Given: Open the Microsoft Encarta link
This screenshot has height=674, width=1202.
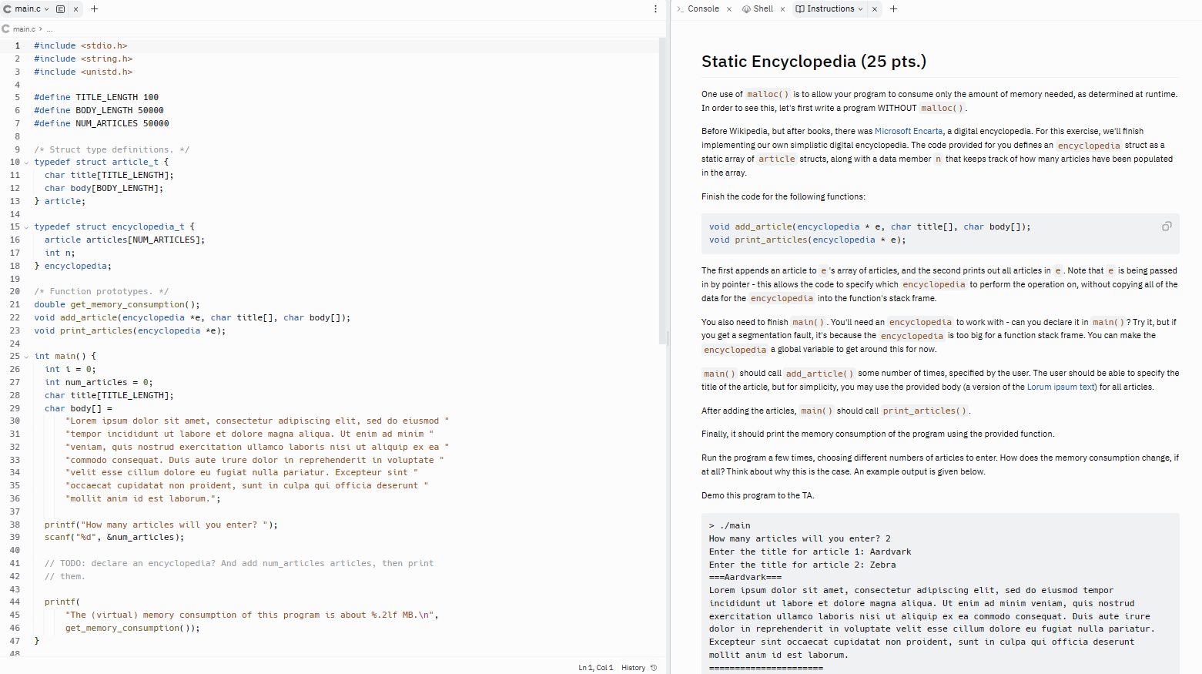Looking at the screenshot, I should point(909,131).
